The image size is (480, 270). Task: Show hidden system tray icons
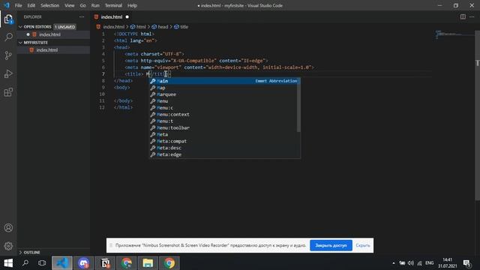click(393, 263)
